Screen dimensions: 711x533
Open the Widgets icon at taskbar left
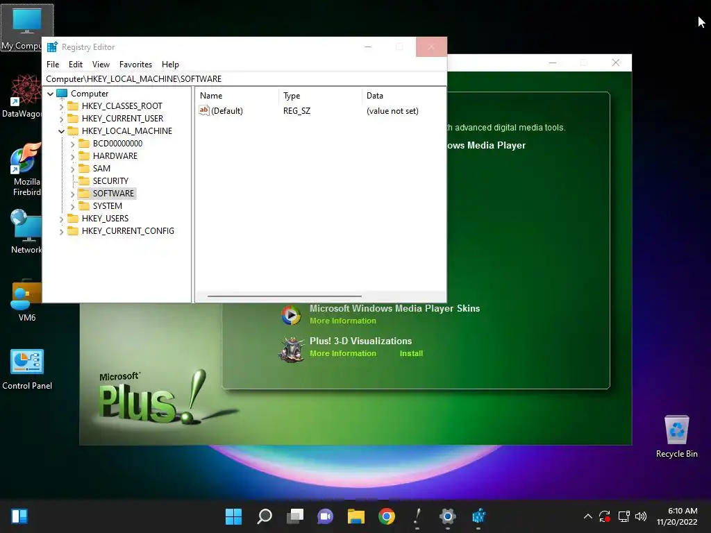point(19,516)
